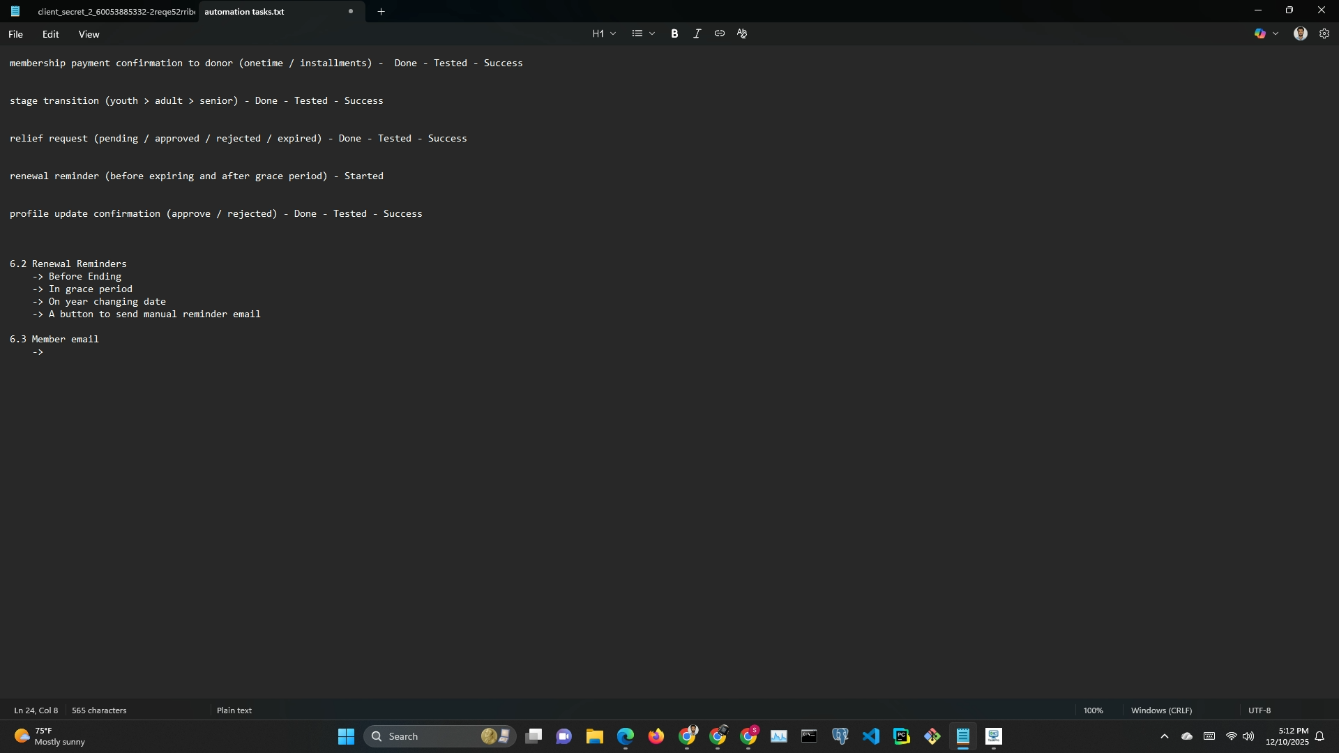
Task: Close the automation tasks.txt tab
Action: (x=351, y=11)
